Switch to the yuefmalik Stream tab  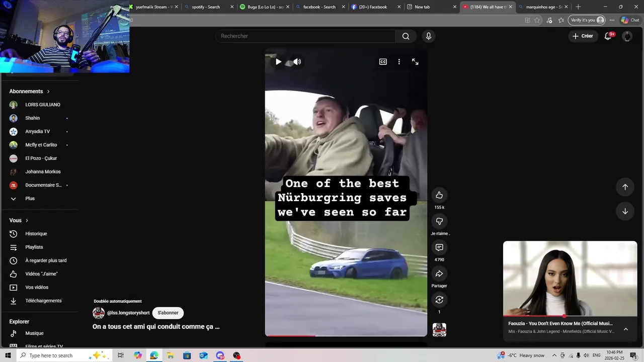pyautogui.click(x=153, y=7)
